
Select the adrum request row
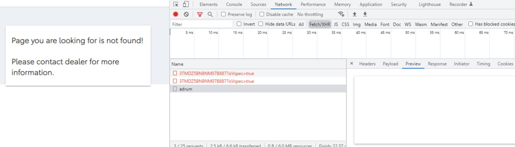[258, 89]
